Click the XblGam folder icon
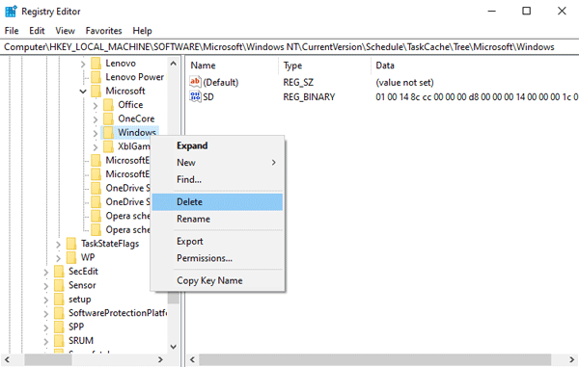The width and height of the screenshot is (579, 367). (x=108, y=146)
